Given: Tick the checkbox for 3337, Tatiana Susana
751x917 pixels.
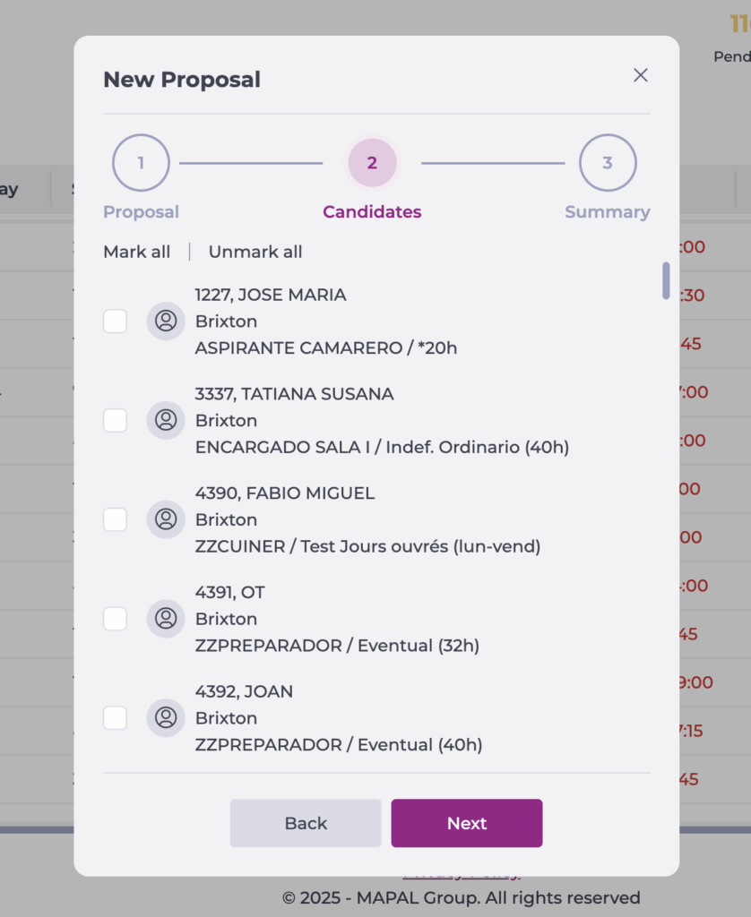Looking at the screenshot, I should [x=116, y=420].
